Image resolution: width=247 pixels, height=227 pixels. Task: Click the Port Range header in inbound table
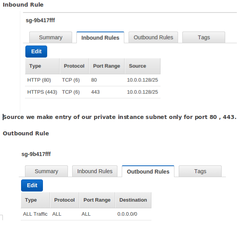(x=107, y=66)
